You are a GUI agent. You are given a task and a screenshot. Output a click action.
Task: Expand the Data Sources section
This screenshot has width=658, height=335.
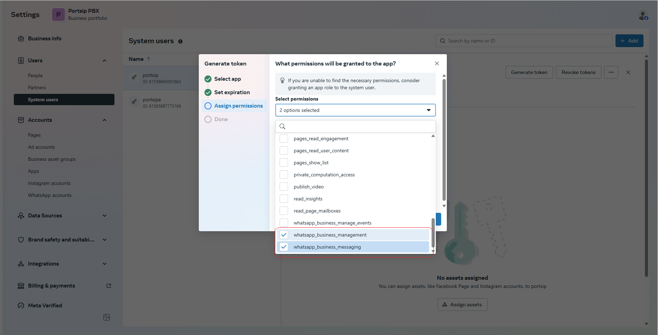105,216
